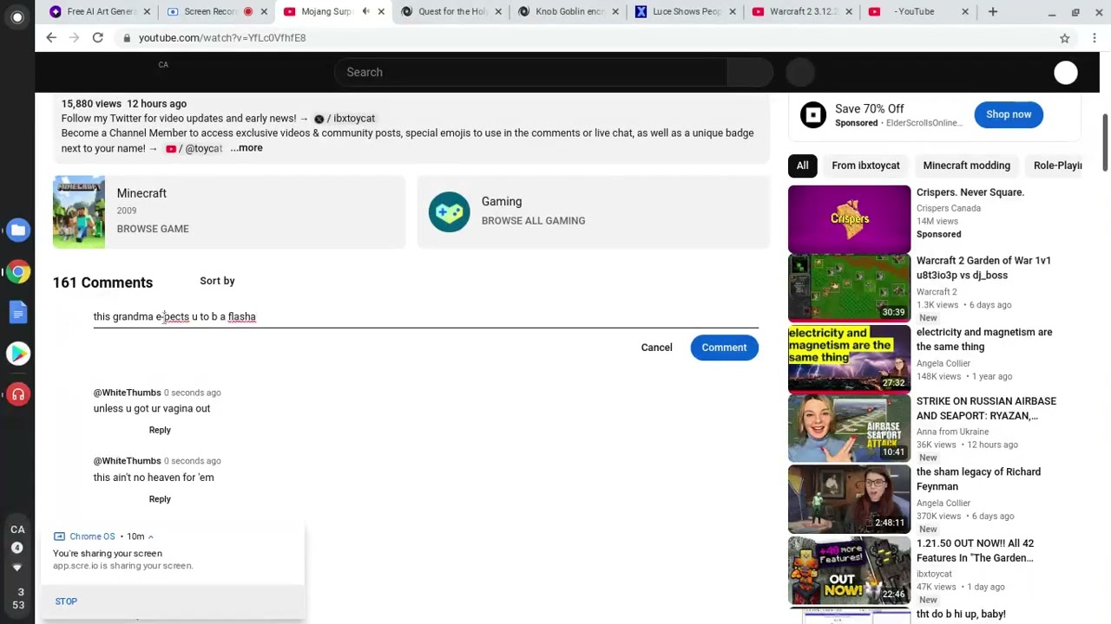
Task: Stop screen sharing with STOP
Action: [x=66, y=601]
